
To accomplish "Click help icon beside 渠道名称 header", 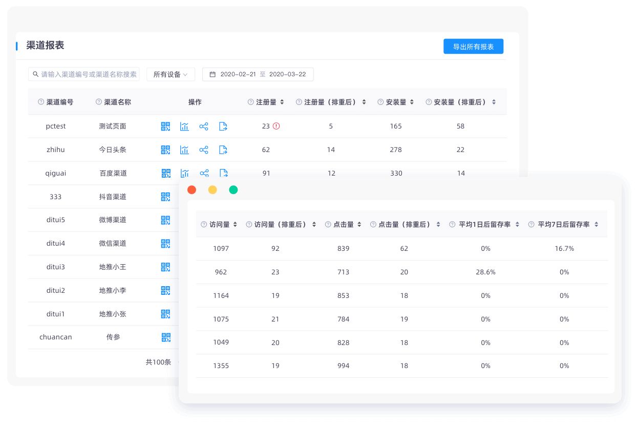I will point(99,102).
